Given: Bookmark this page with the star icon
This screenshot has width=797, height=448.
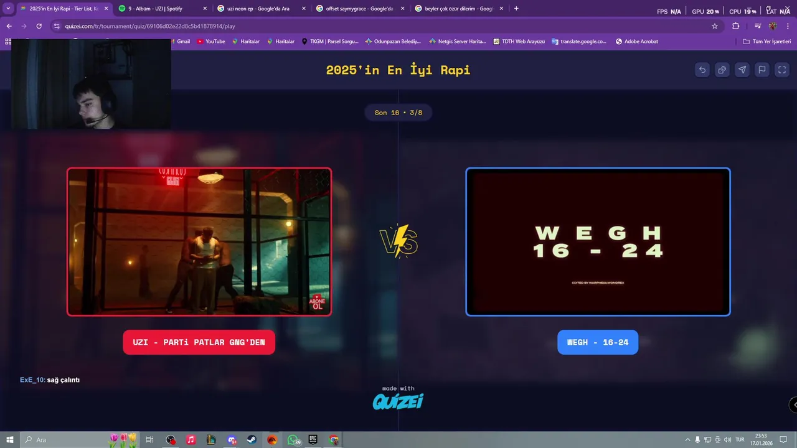Looking at the screenshot, I should pyautogui.click(x=715, y=26).
